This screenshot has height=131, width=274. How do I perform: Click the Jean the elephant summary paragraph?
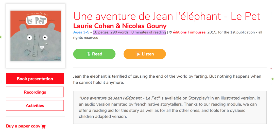[x=167, y=79]
